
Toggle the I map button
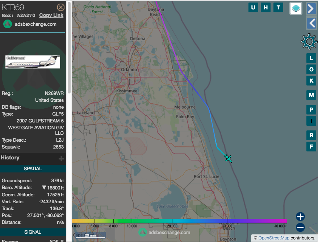311,121
